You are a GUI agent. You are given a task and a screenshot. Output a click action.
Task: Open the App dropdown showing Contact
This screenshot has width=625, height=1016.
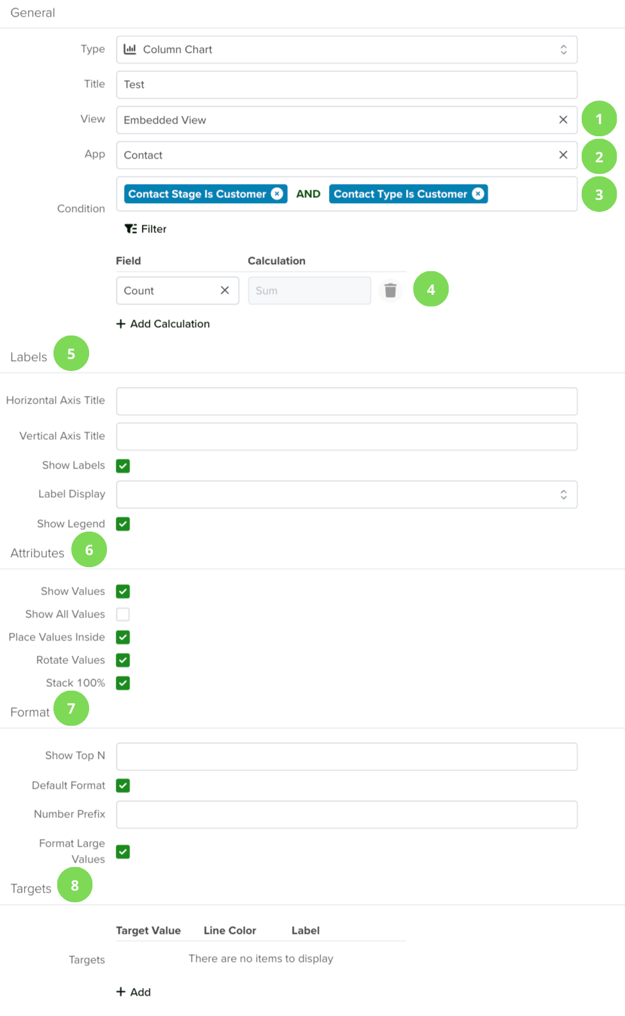[347, 155]
